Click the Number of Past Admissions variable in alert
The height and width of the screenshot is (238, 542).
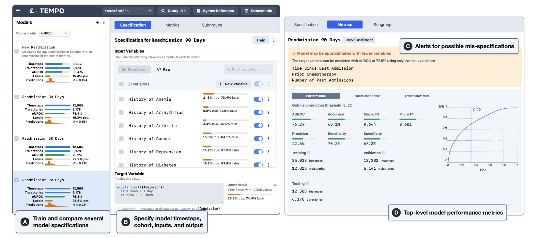pos(323,80)
